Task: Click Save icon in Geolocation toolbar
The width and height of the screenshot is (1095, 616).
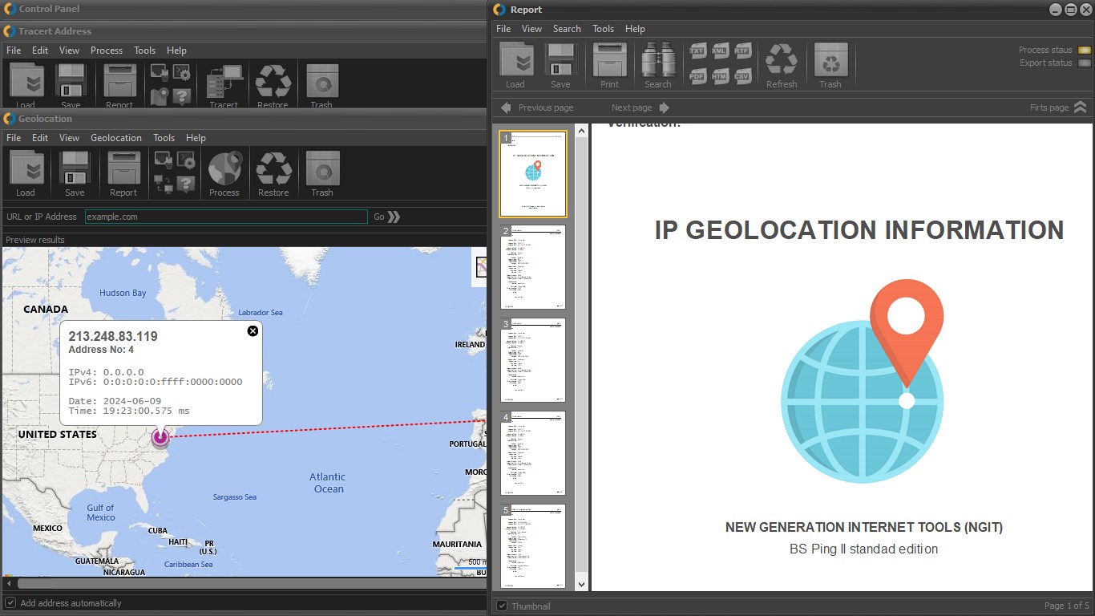Action: click(75, 168)
